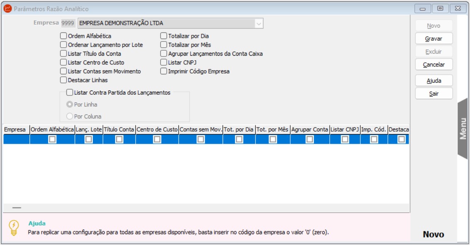The width and height of the screenshot is (470, 245).
Task: Click the Agrupar Conta column header
Action: click(x=310, y=130)
